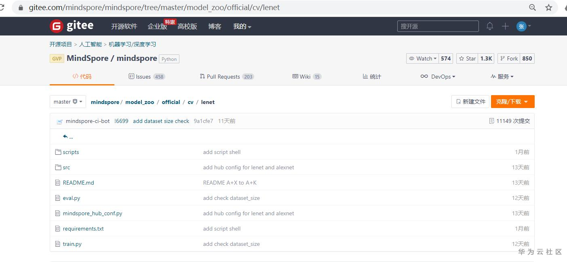This screenshot has width=567, height=262.
Task: Open 'add dataset size check' commit message
Action: pyautogui.click(x=161, y=121)
